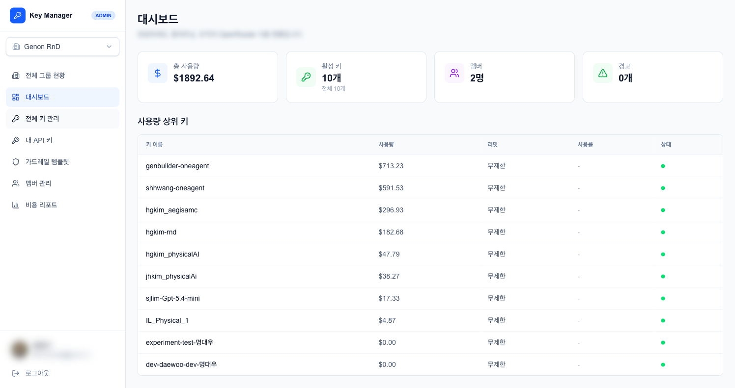
Task: Click the ADMIN badge
Action: coord(103,15)
